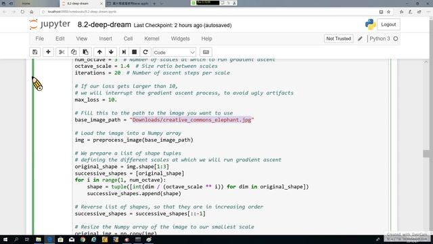Move selected cell down with arrow icon
The height and width of the screenshot is (244, 433).
(x=111, y=52)
